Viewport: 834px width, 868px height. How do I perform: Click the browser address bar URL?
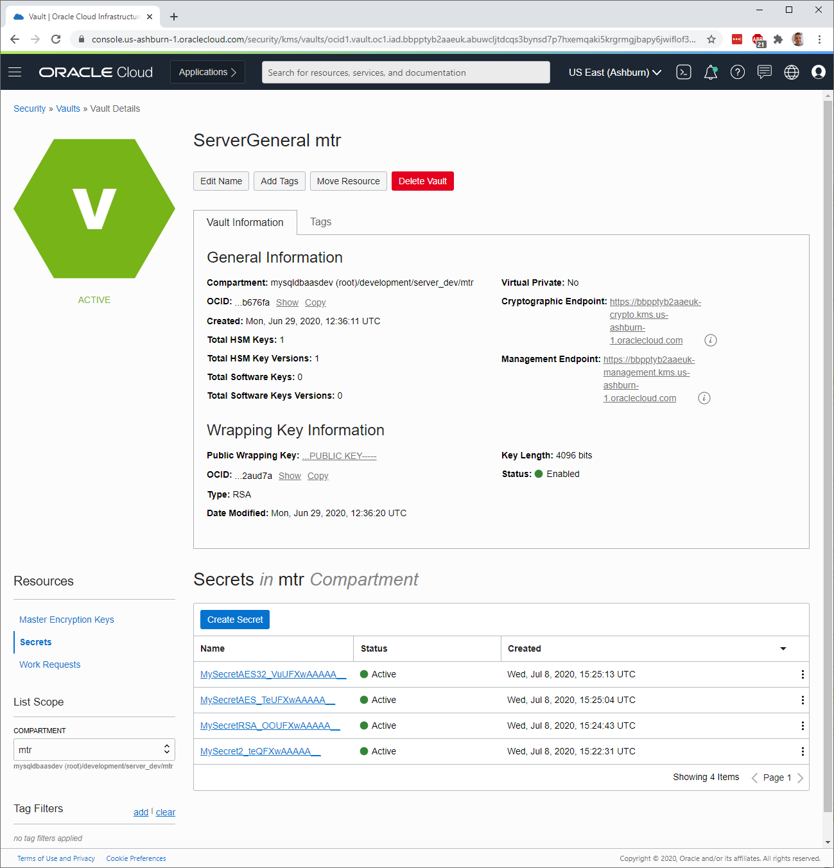click(393, 39)
